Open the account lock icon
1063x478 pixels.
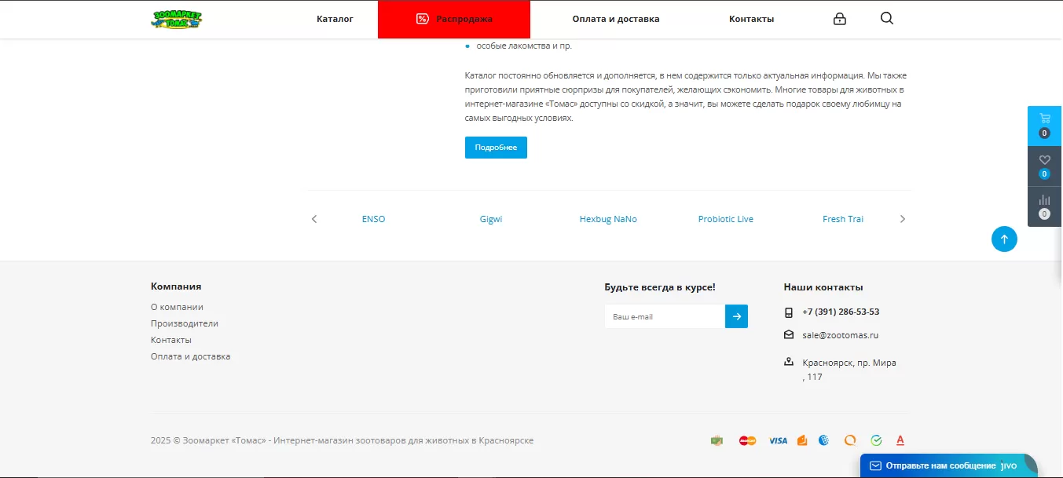pyautogui.click(x=839, y=19)
